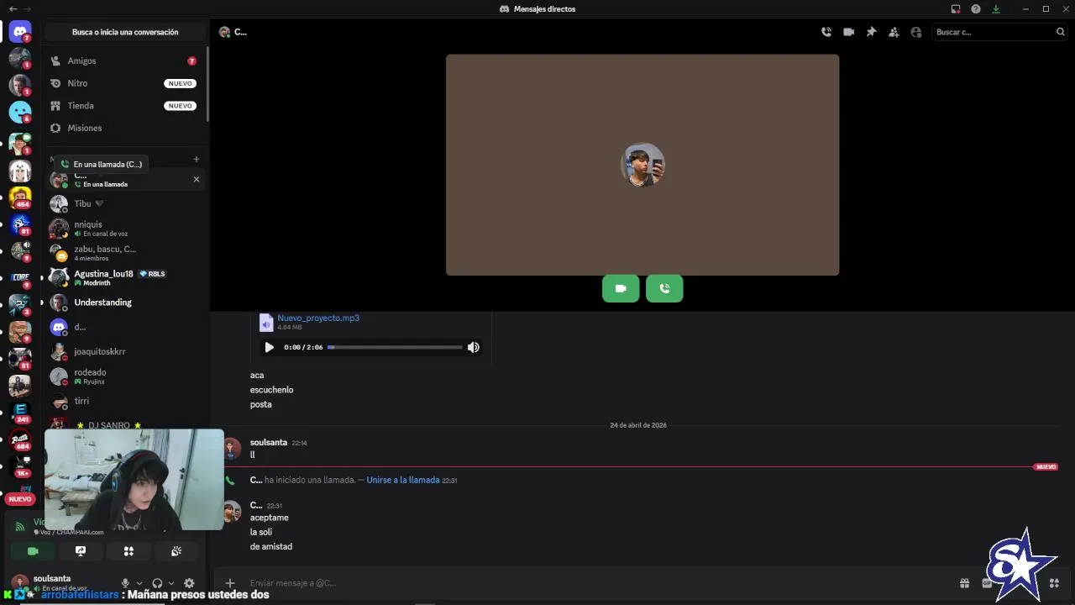Click caller avatar in call view
The height and width of the screenshot is (605, 1075).
click(642, 165)
